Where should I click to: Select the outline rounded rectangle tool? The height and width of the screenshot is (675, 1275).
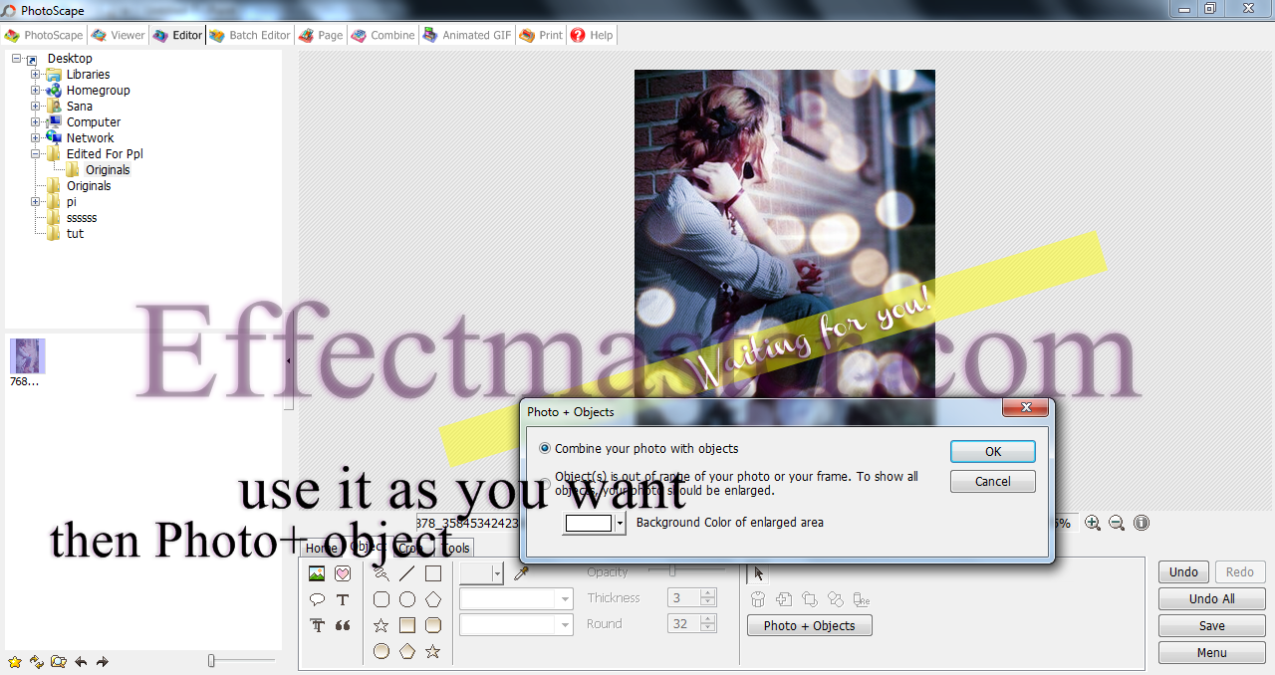(x=382, y=599)
